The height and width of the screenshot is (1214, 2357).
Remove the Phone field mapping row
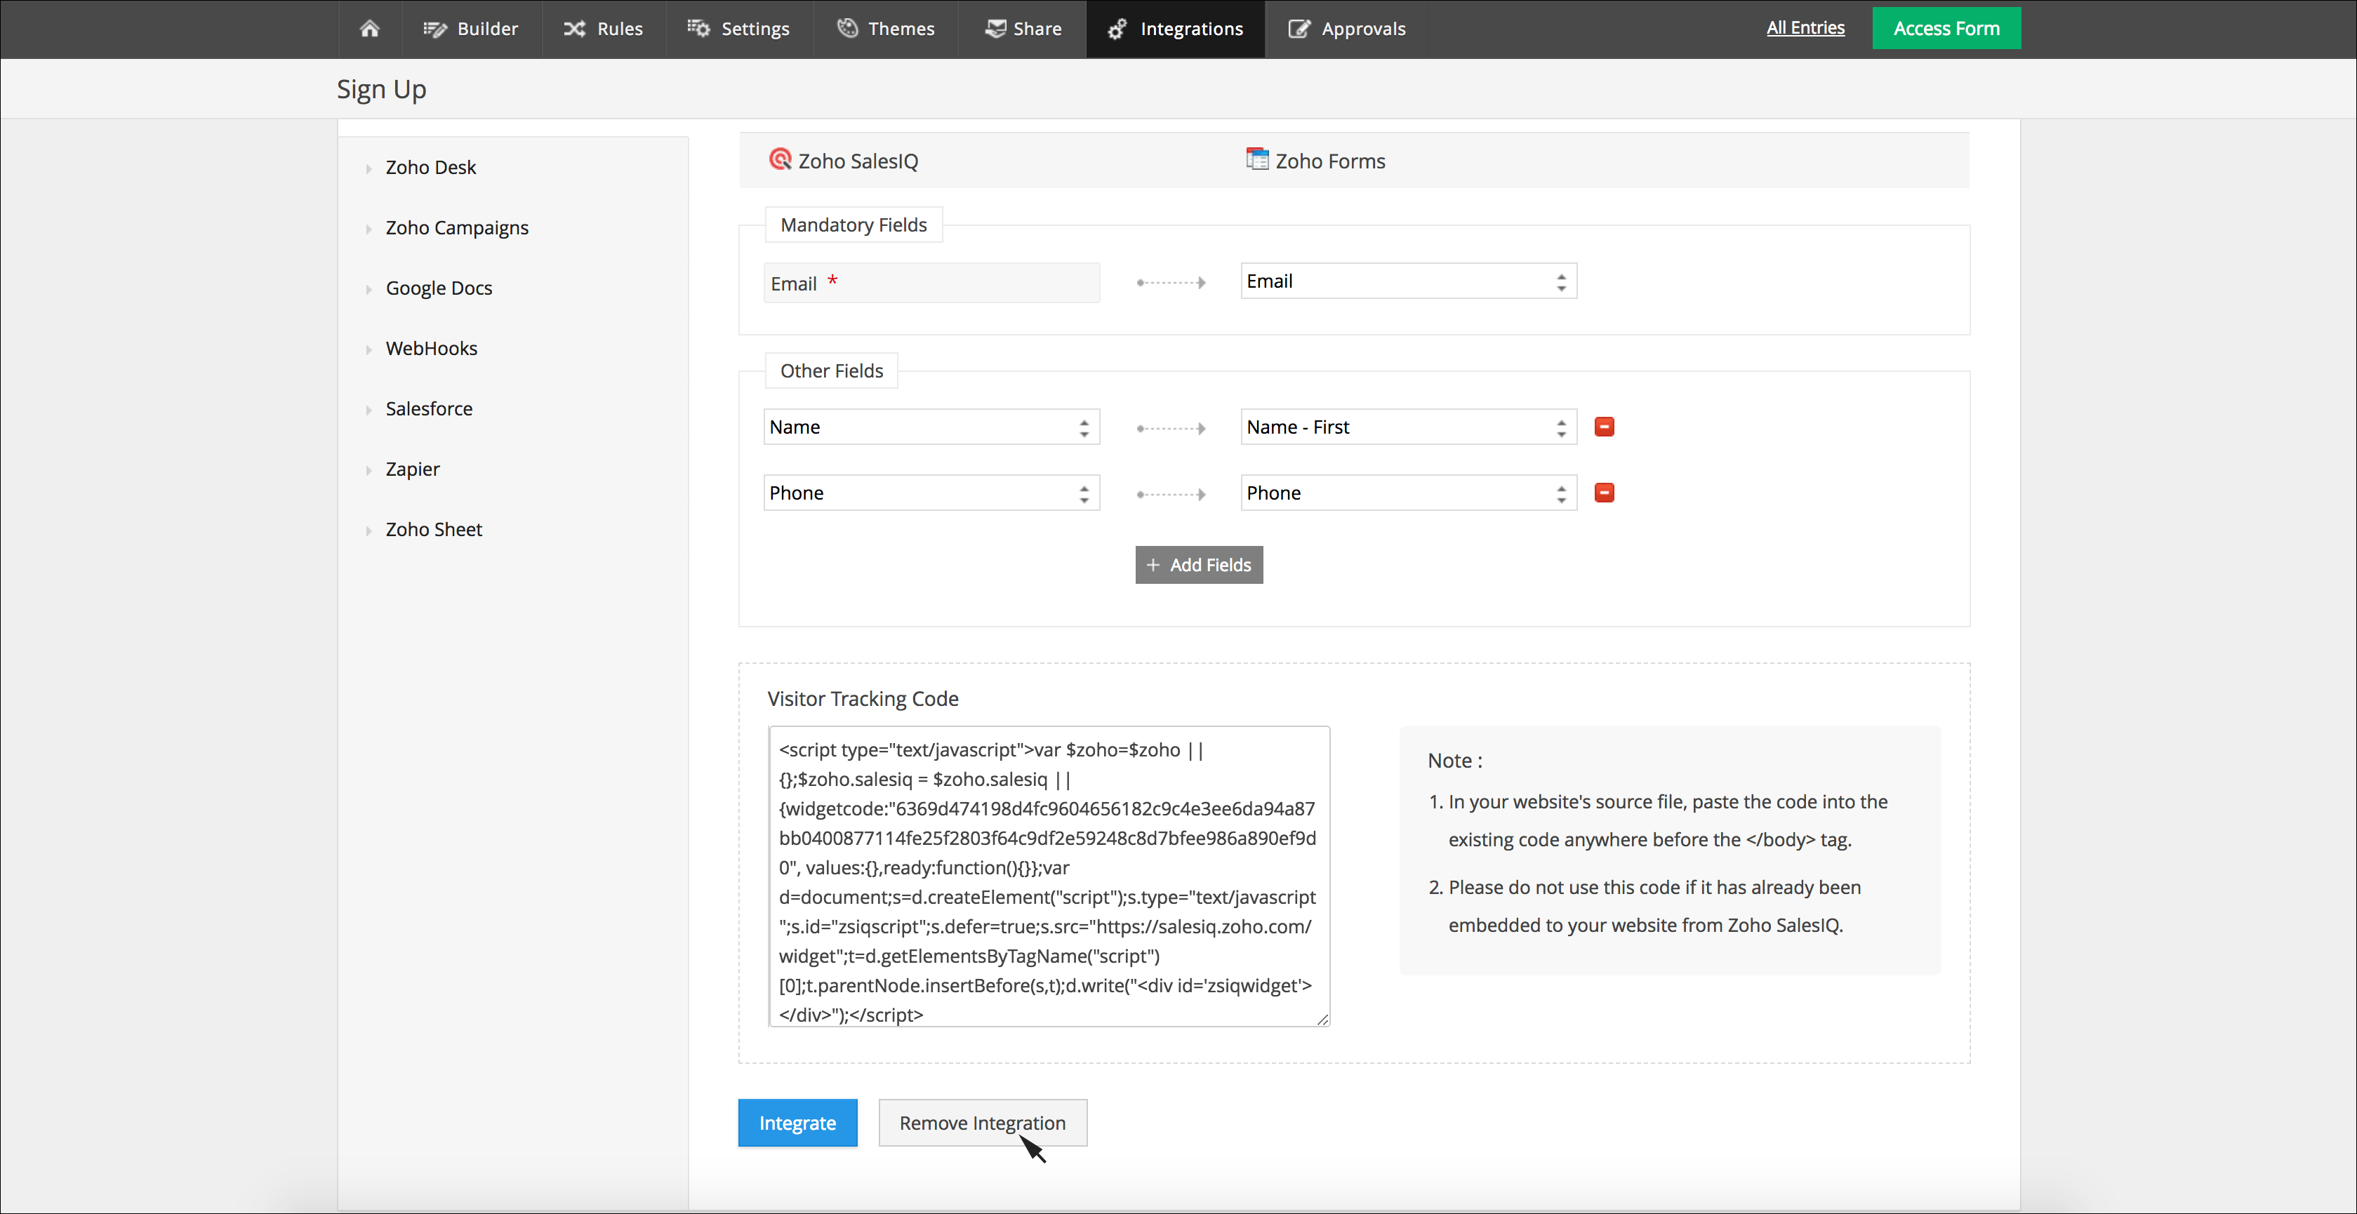click(x=1604, y=492)
